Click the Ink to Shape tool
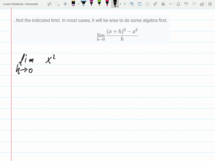 pyautogui.click(x=140, y=4)
